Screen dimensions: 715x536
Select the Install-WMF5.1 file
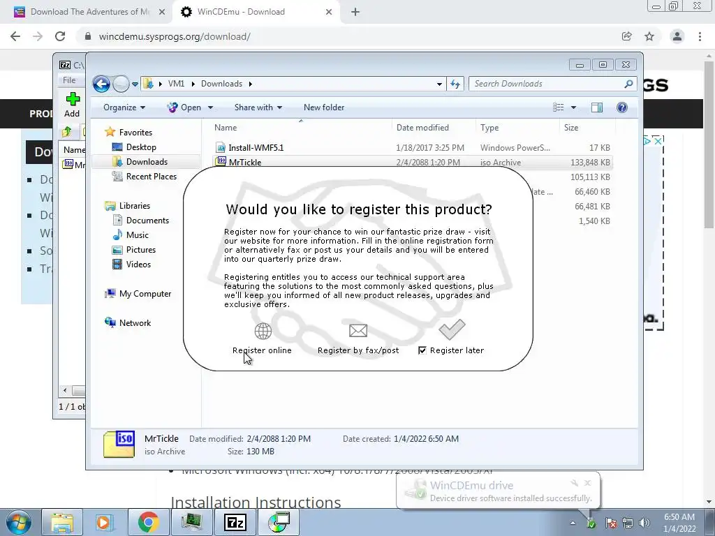256,148
